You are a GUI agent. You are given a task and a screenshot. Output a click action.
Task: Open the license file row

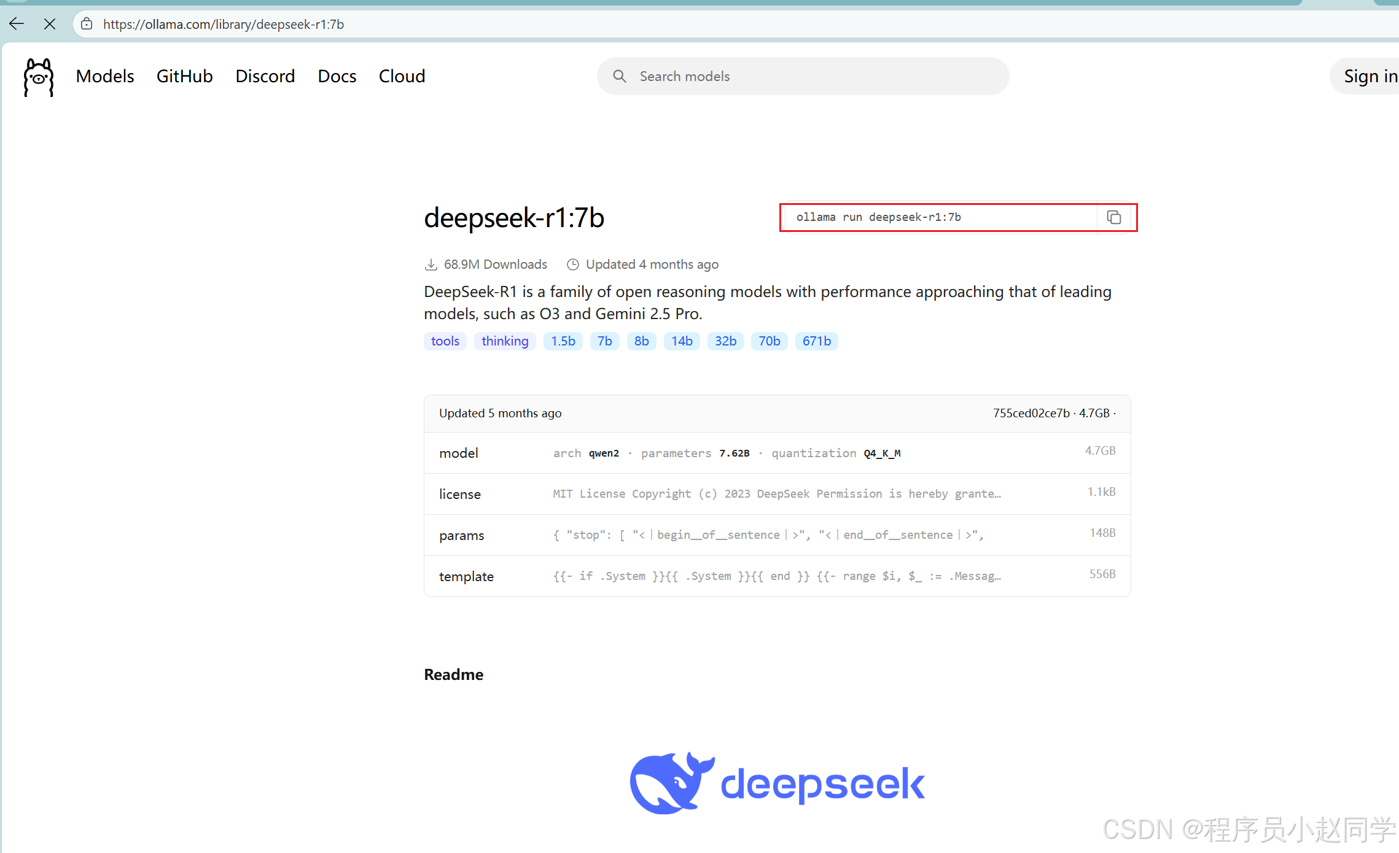(x=777, y=494)
